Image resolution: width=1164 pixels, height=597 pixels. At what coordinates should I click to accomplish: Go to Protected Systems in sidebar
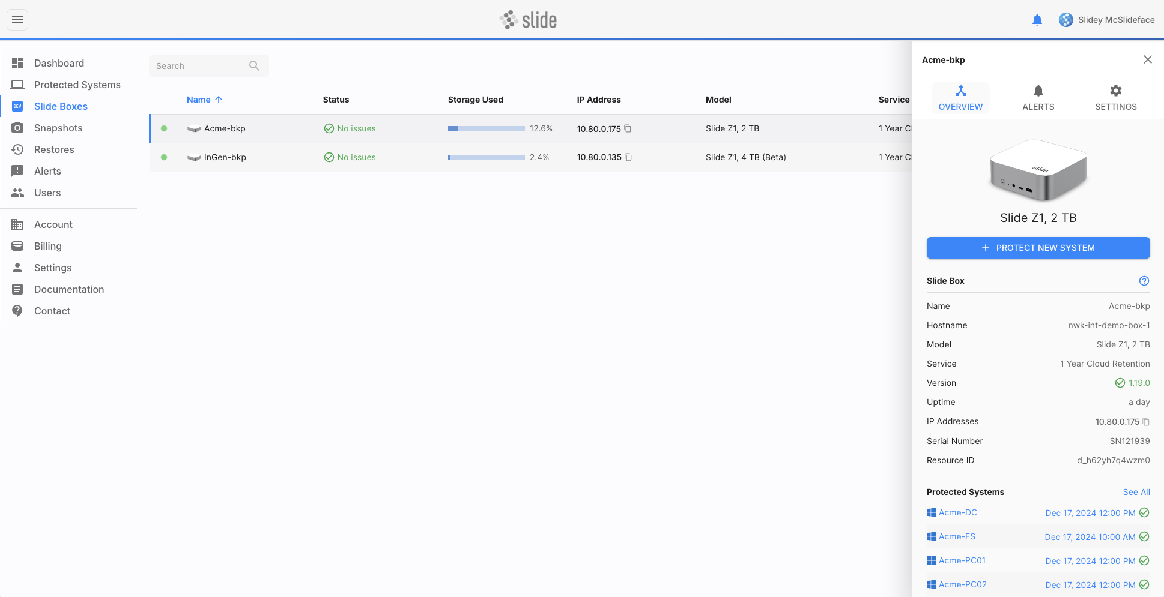point(77,85)
